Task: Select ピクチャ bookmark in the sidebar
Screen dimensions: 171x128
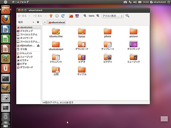Action: (28, 60)
